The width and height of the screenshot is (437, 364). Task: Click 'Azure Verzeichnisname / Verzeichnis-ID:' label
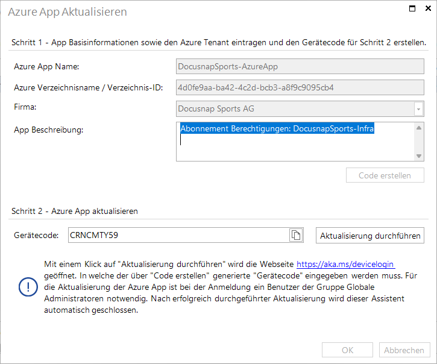click(x=89, y=88)
